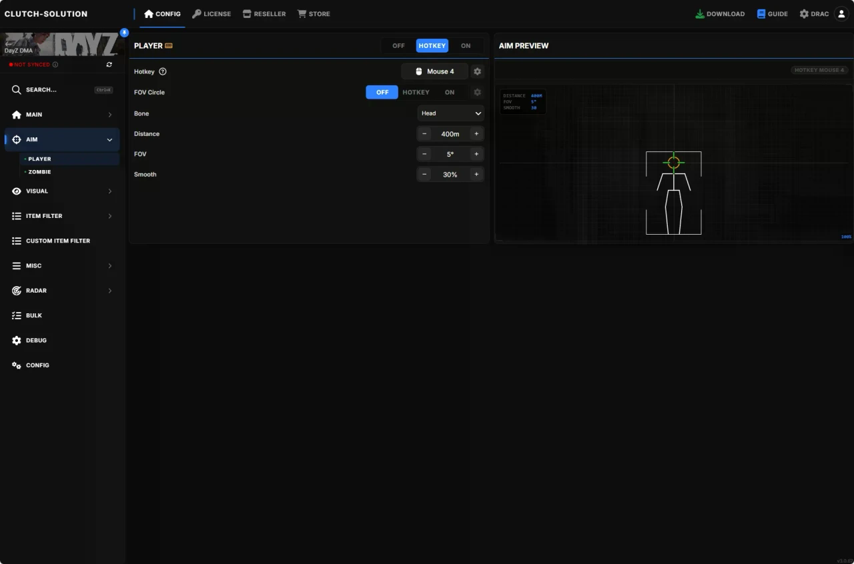Click the keyboard icon next to PLAYER title
Screen dimensions: 854x564
coord(169,45)
